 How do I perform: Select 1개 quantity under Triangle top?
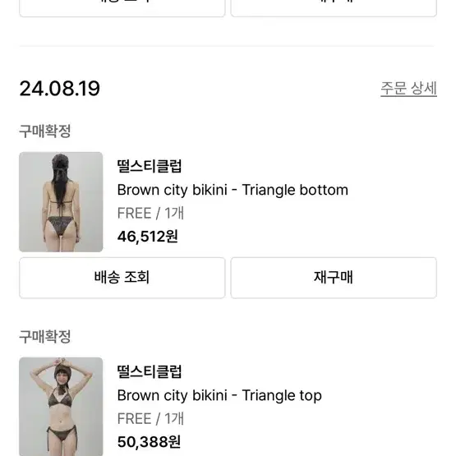coord(174,418)
